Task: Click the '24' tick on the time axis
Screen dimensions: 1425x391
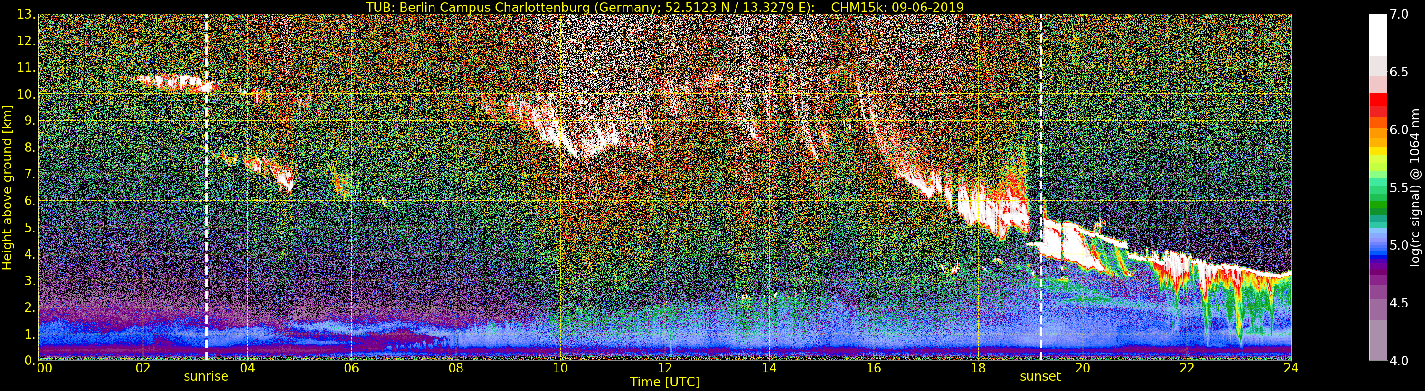Action: (x=1291, y=368)
